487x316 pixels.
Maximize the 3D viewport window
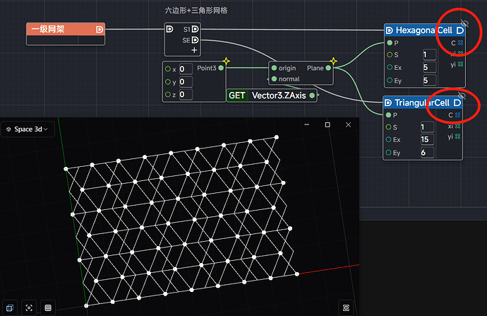pyautogui.click(x=327, y=125)
